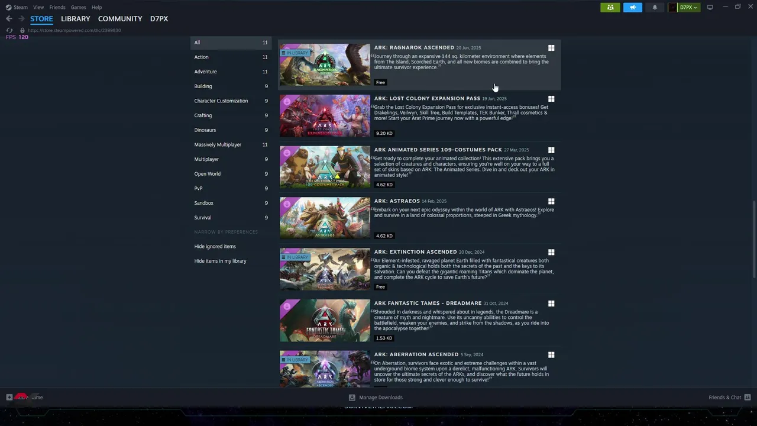
Task: Click the lock icon beside the URL
Action: [22, 30]
